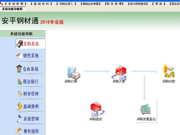Open the 采购发票登记 invoice registration icon
The width and height of the screenshot is (180, 135).
tap(145, 109)
